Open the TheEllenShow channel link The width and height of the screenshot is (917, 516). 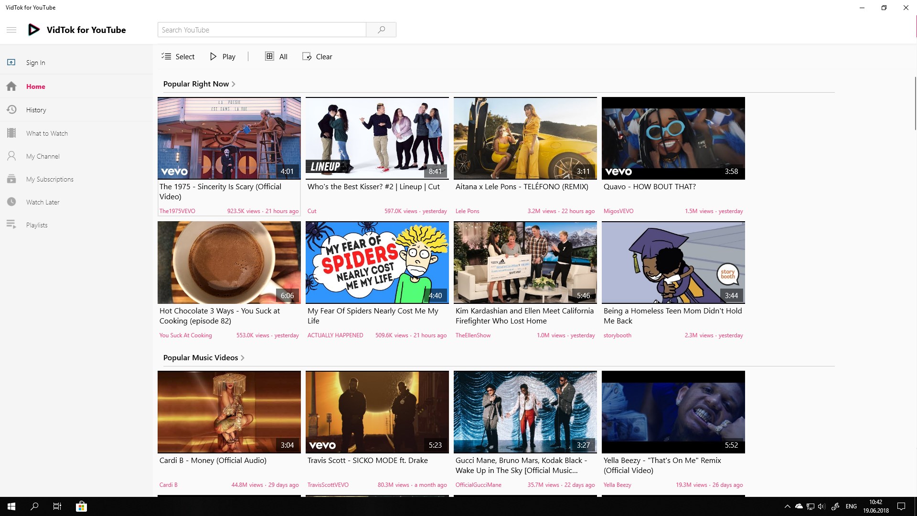[473, 335]
